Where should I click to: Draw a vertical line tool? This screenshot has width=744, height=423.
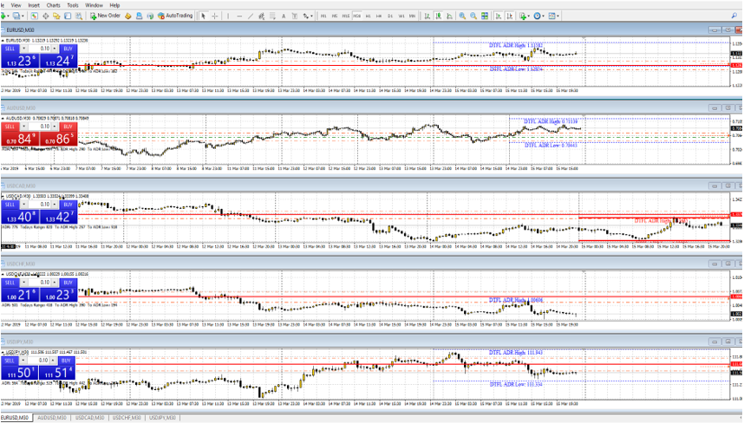(228, 16)
